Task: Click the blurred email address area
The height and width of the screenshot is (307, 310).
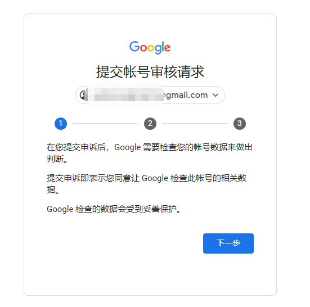Action: point(125,95)
